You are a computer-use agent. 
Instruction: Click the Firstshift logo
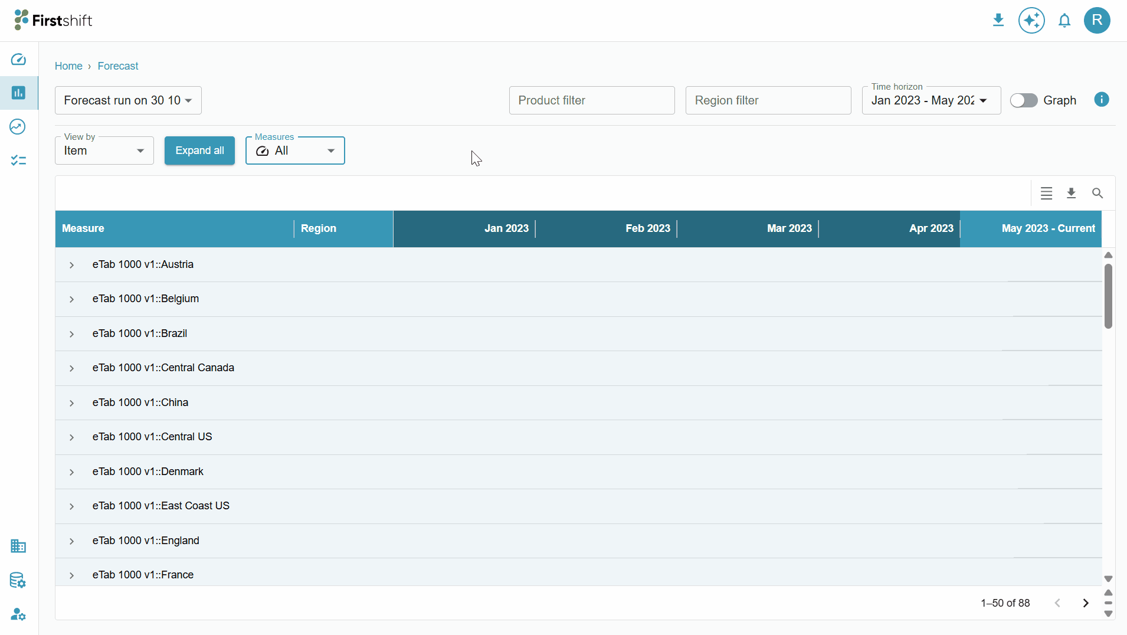[x=53, y=20]
